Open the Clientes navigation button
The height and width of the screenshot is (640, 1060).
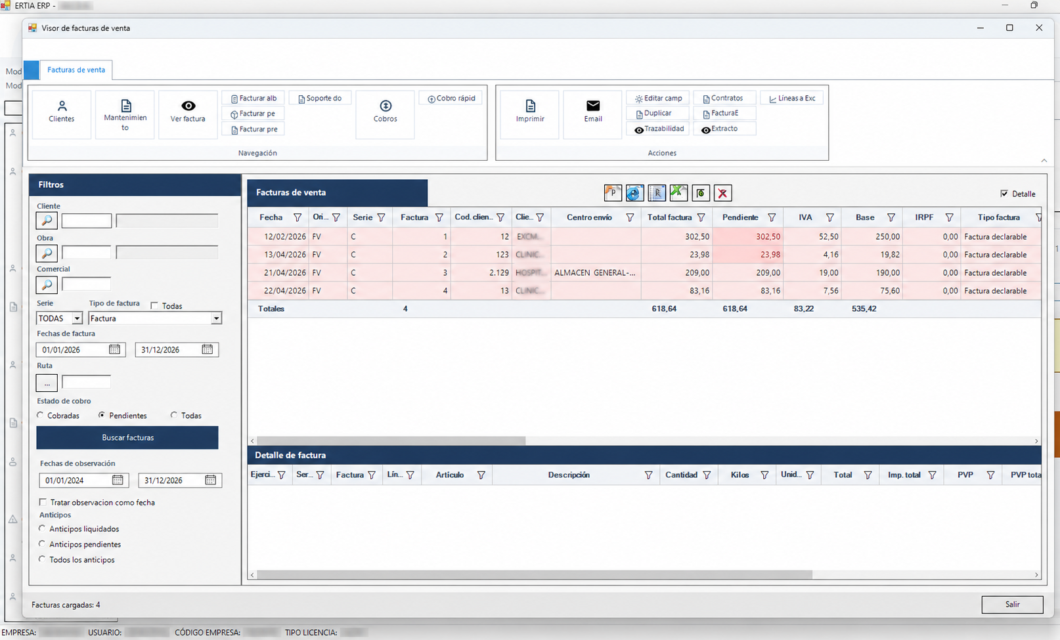[x=62, y=115]
